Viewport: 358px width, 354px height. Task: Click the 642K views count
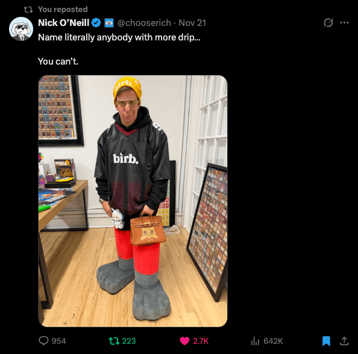(x=273, y=341)
